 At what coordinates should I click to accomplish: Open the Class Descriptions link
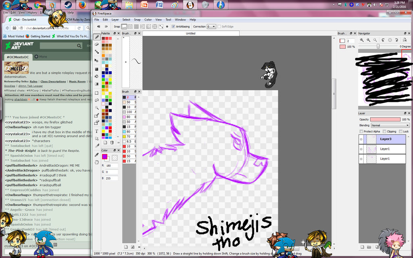click(x=53, y=81)
